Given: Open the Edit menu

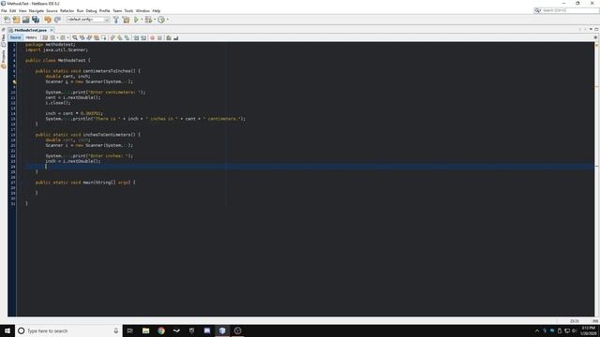Looking at the screenshot, I should point(12,10).
